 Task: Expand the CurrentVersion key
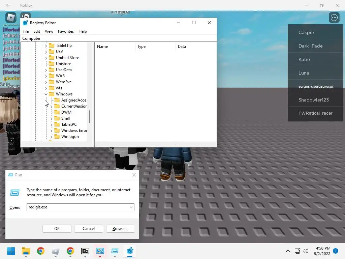pyautogui.click(x=51, y=106)
